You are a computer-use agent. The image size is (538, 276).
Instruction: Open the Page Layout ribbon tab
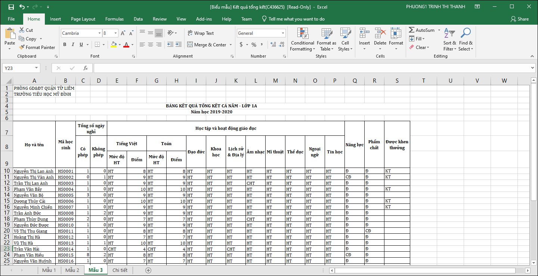[83, 19]
